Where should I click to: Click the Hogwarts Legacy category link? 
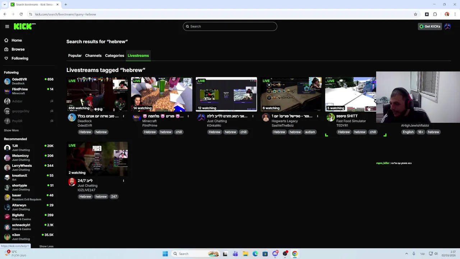pos(285,121)
